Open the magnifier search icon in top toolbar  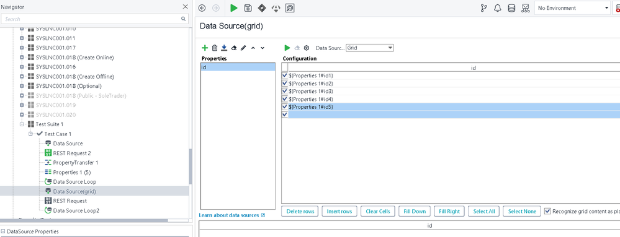tap(290, 8)
